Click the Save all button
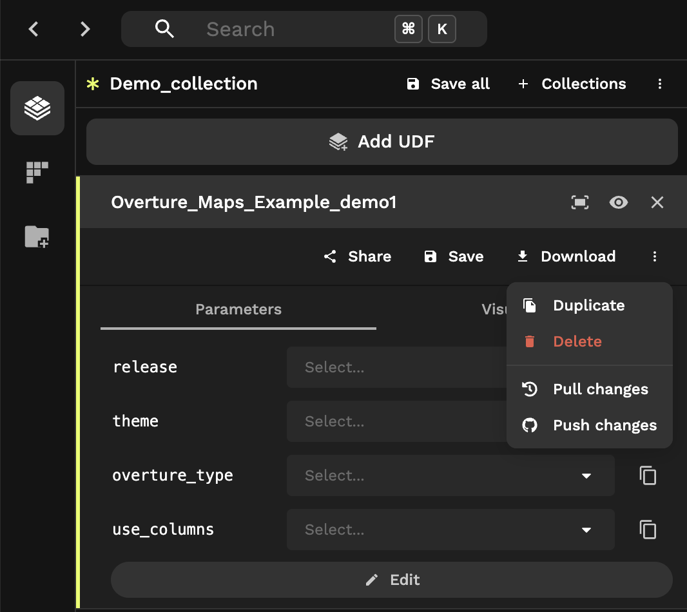The width and height of the screenshot is (687, 612). click(448, 84)
